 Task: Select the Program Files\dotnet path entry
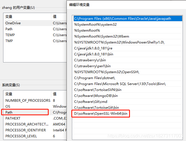(128, 78)
